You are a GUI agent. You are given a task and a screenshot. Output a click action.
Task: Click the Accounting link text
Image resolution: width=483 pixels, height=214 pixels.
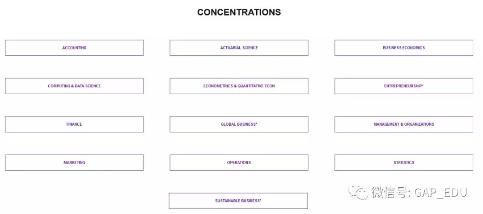point(74,48)
